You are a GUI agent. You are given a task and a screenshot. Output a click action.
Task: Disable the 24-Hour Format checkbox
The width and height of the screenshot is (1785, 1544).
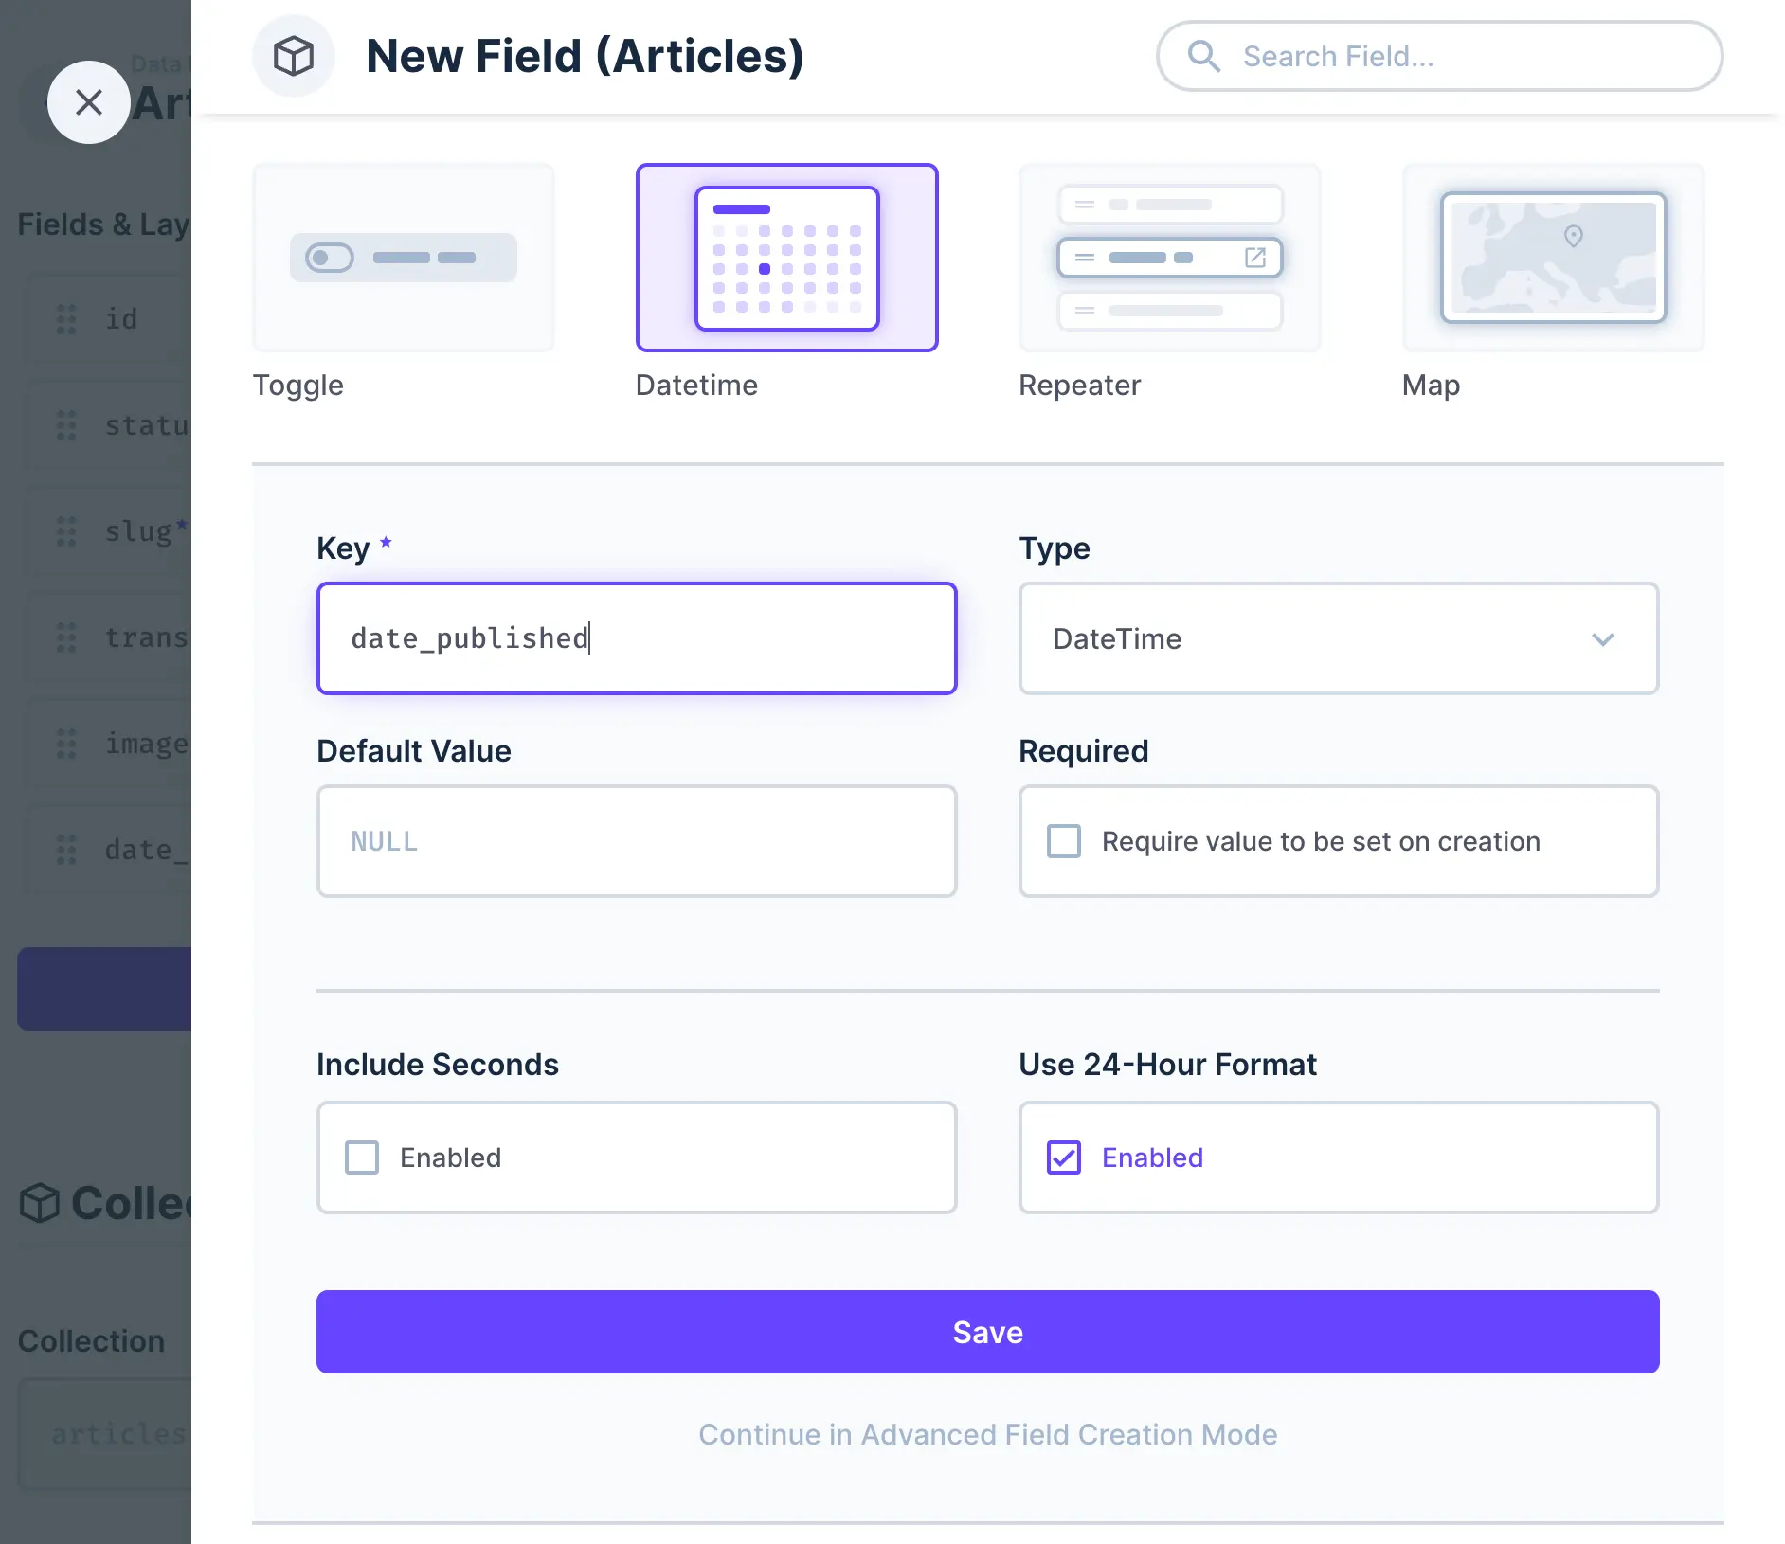click(1063, 1157)
